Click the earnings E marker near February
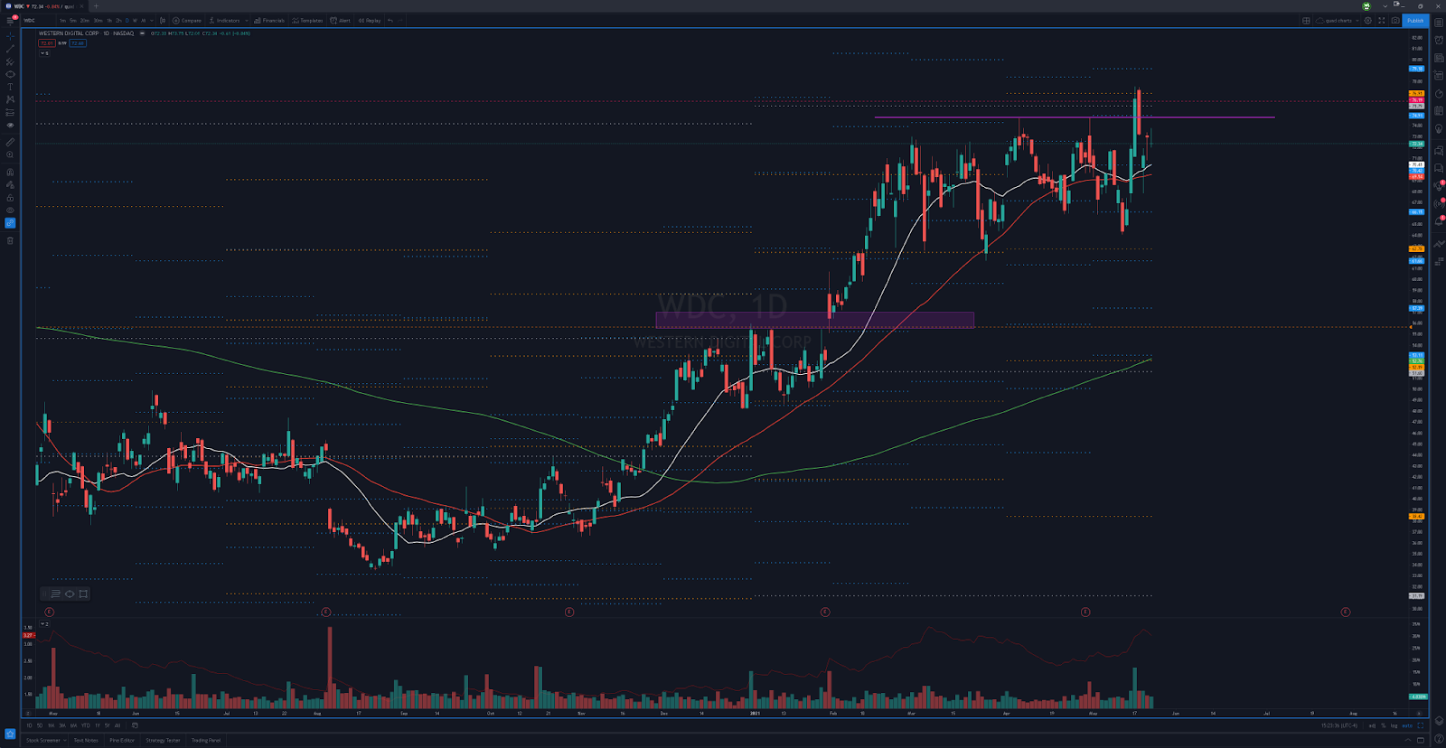The width and height of the screenshot is (1446, 748). [825, 612]
